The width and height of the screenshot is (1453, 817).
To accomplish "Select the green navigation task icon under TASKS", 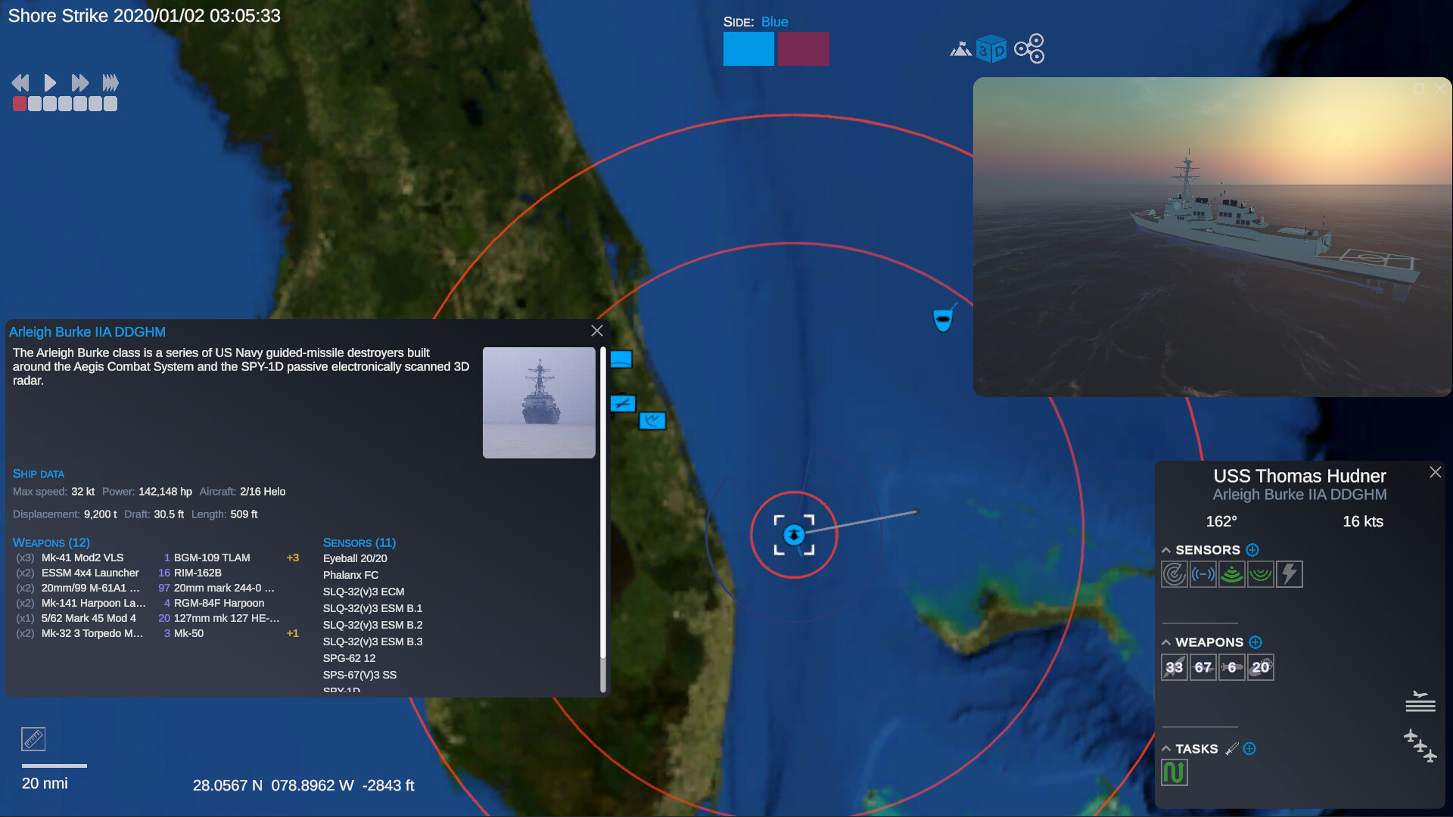I will [x=1174, y=772].
